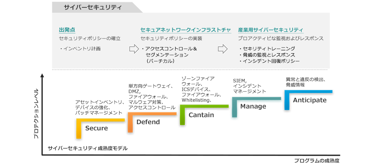Select the bullet インベントリ計画

coord(80,49)
